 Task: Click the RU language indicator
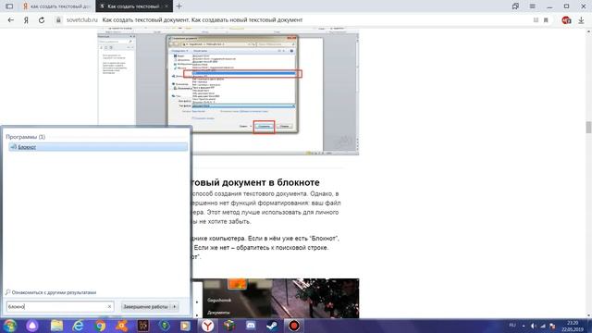[512, 326]
